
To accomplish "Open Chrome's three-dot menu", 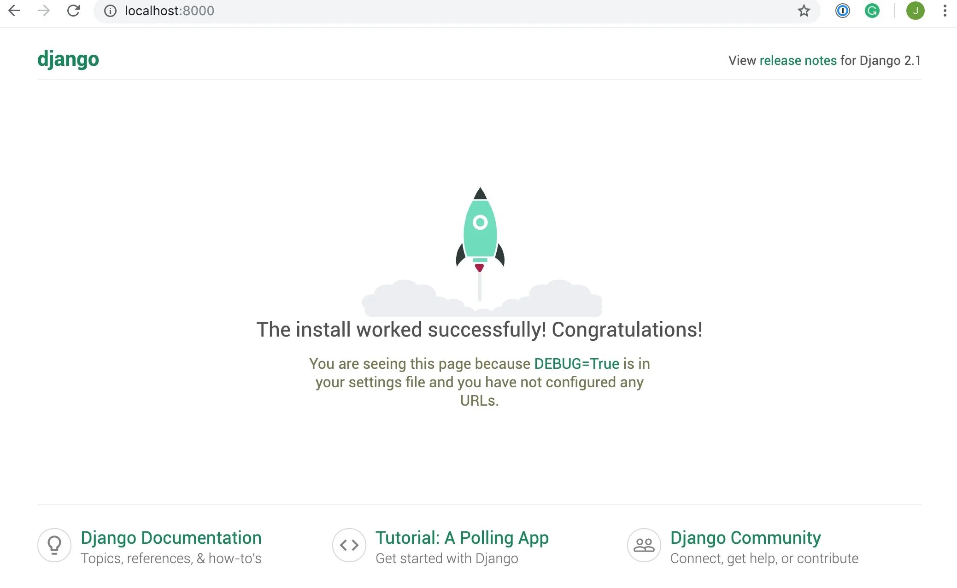I will [x=945, y=11].
